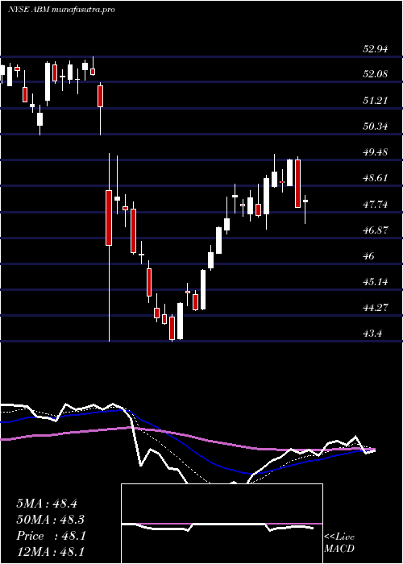Click the 12MA : 48.1 readout
This screenshot has width=403, height=564.
[50, 552]
